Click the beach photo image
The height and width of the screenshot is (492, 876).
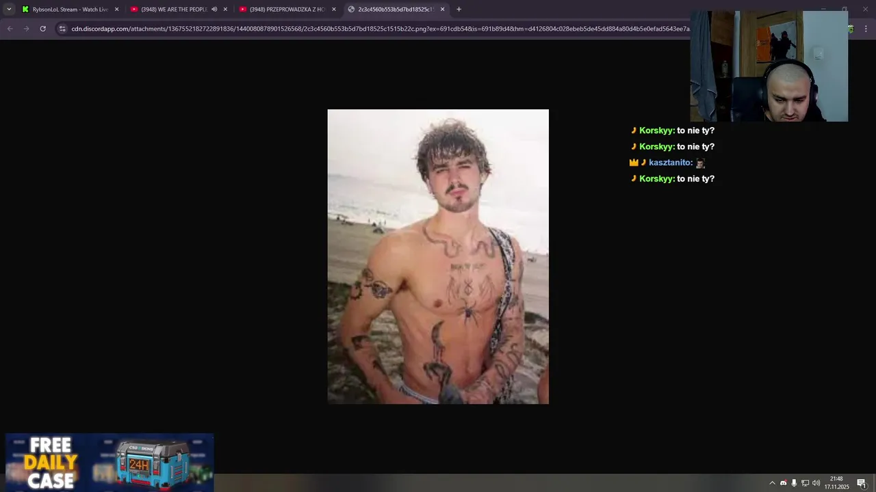[438, 256]
